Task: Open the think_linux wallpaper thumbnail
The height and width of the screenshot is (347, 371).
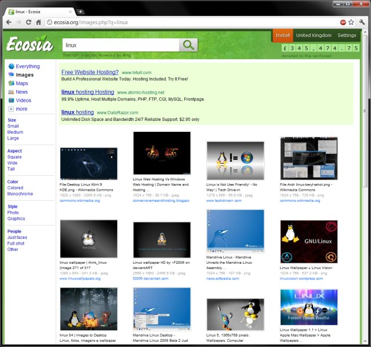Action: [x=89, y=239]
